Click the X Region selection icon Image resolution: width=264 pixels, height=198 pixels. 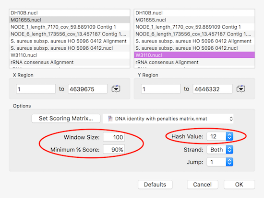(116, 88)
